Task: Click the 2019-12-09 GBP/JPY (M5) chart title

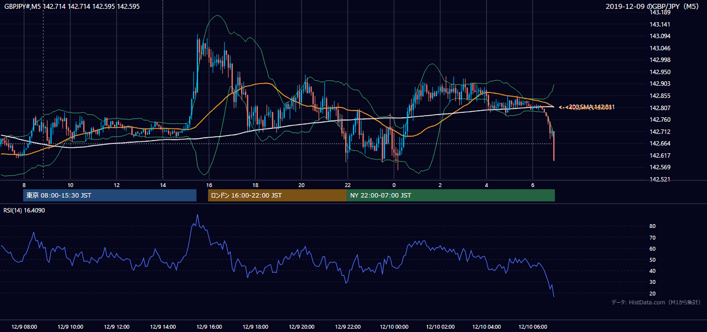Action: [653, 6]
